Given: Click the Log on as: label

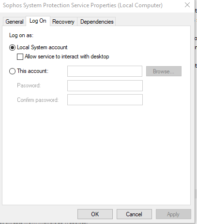Looking at the screenshot, I should coord(21,35).
